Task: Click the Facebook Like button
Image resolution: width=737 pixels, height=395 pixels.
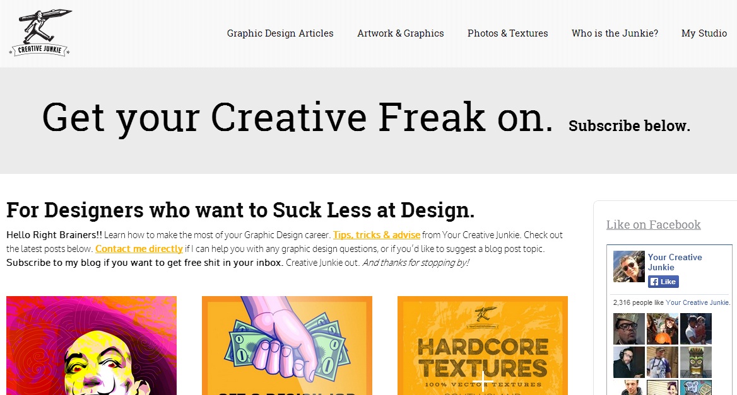Action: [x=663, y=282]
